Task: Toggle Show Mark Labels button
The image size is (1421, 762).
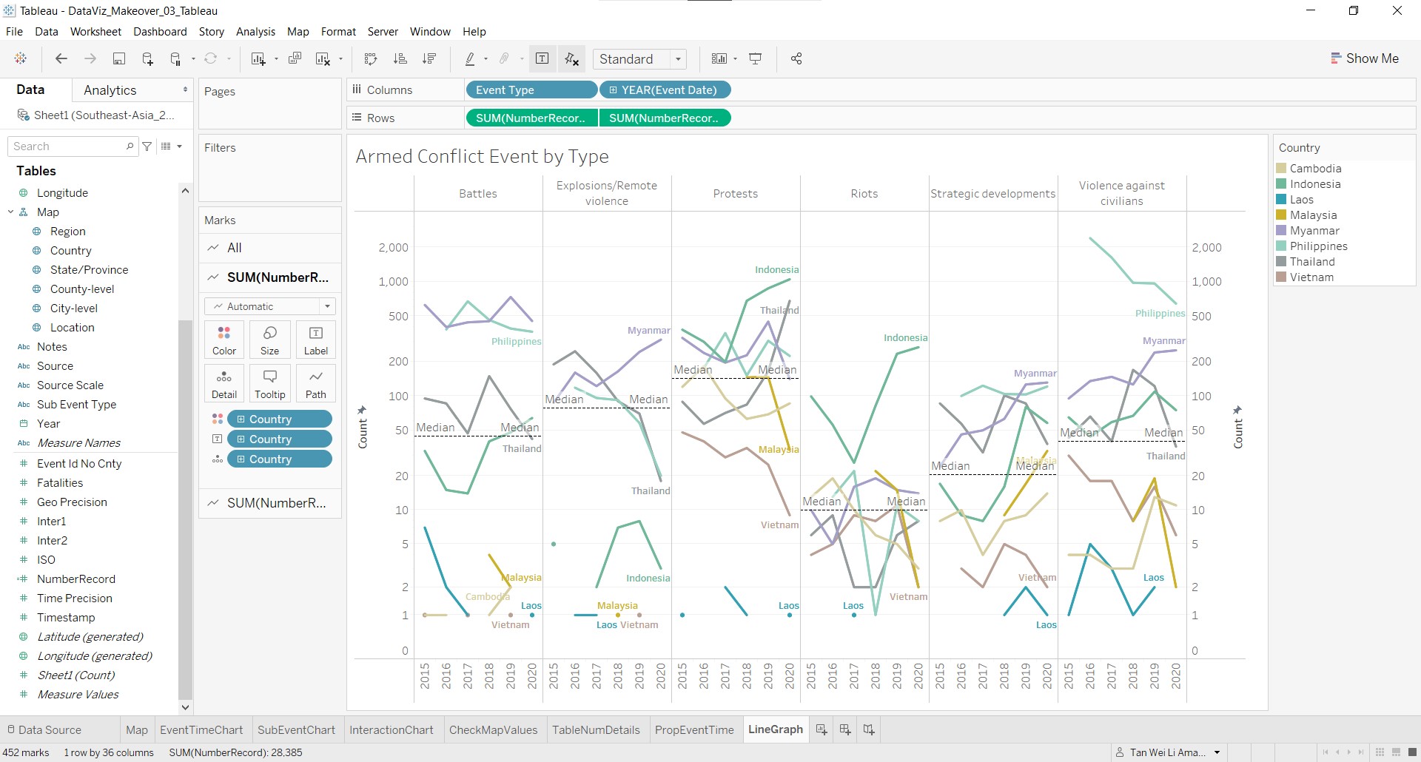Action: point(542,59)
